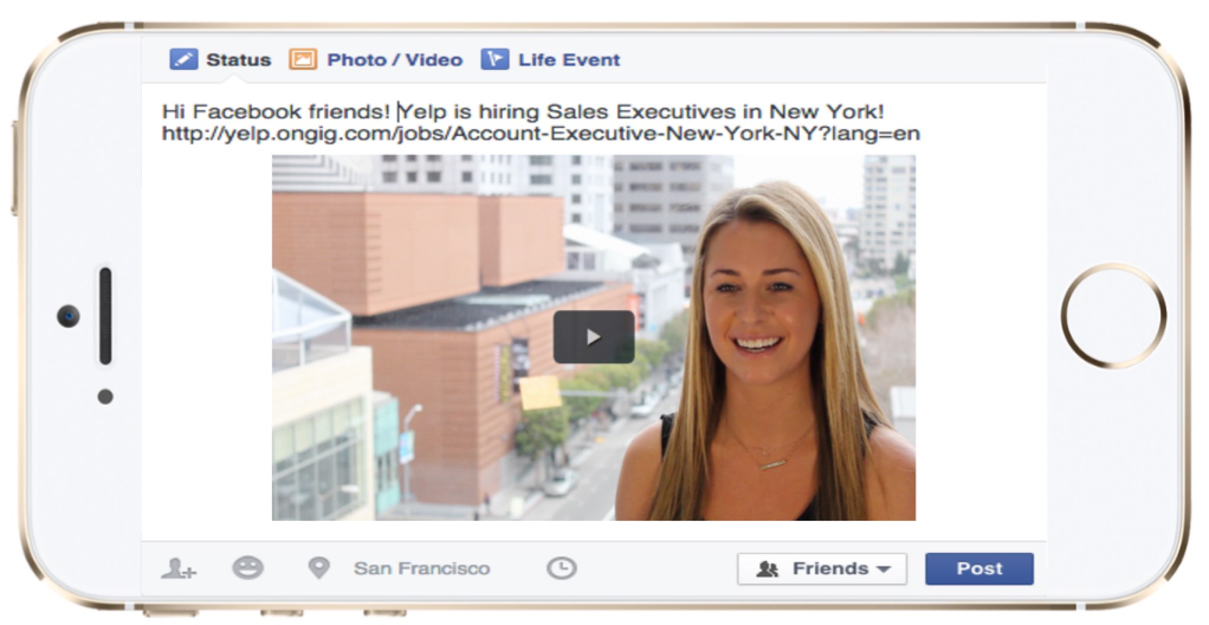The height and width of the screenshot is (625, 1209).
Task: Tap the iPhone home button
Action: click(x=1114, y=315)
